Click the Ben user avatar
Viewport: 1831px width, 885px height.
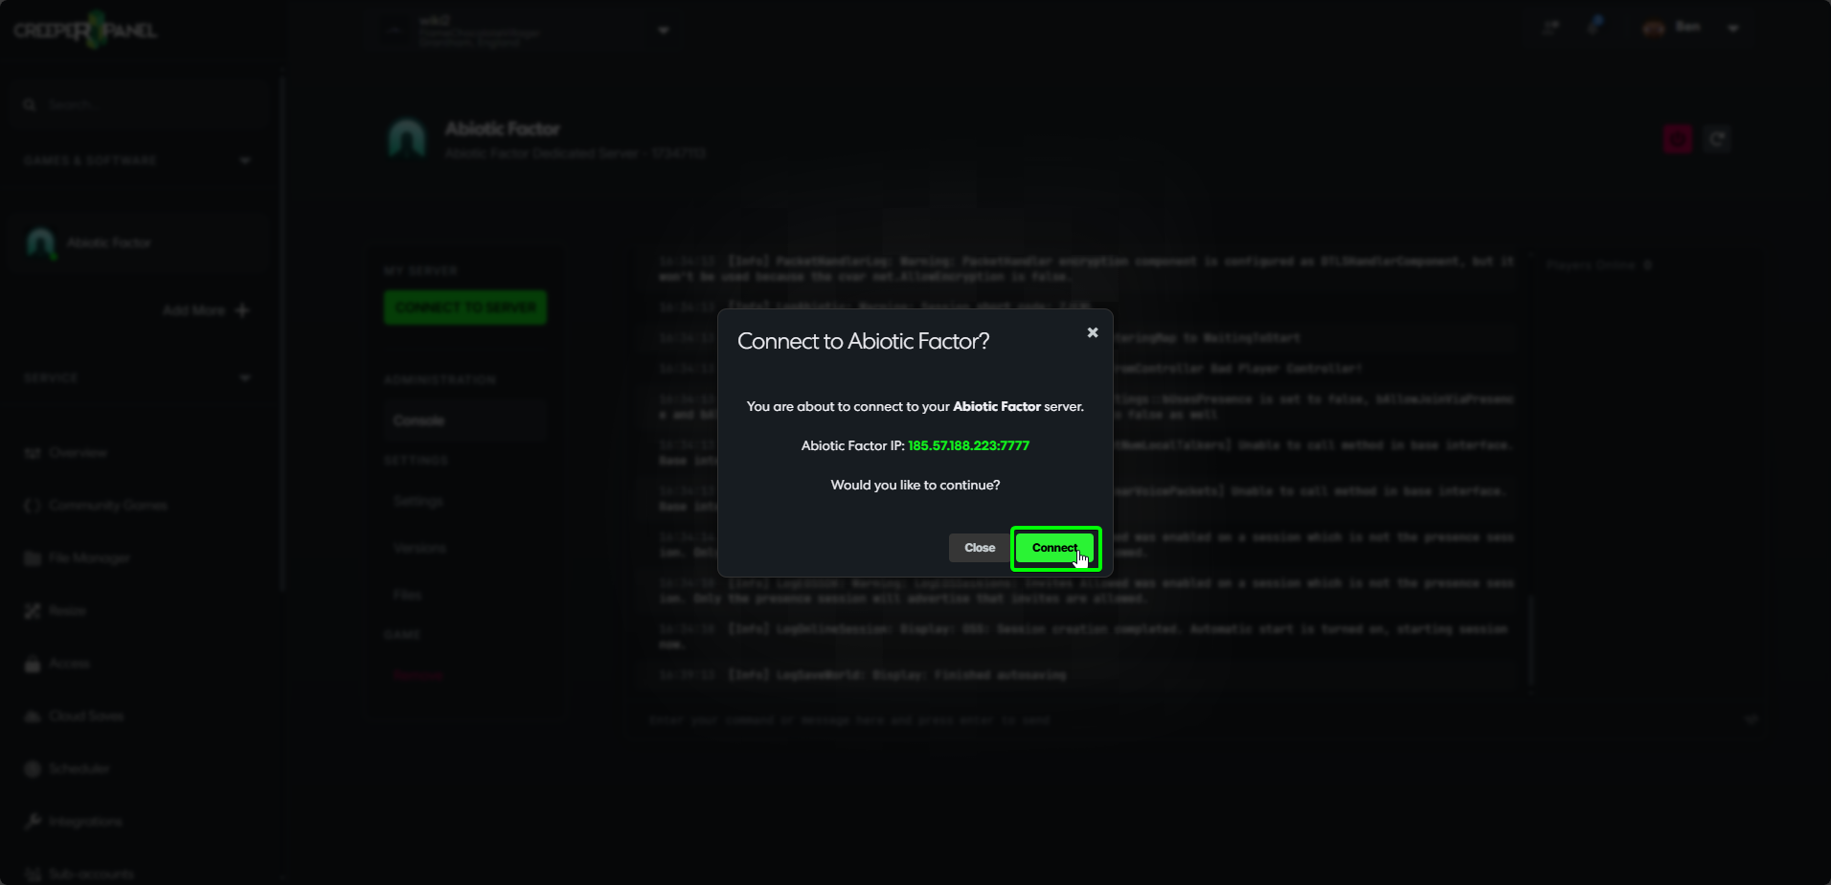coord(1654,28)
